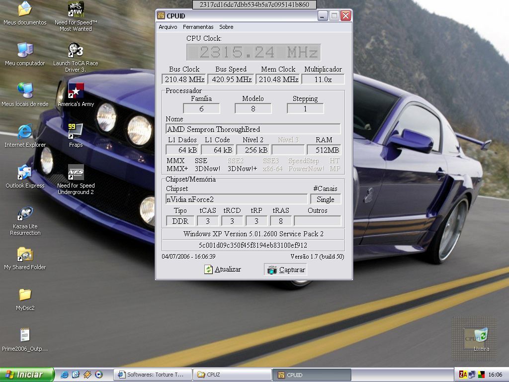
Task: Select the Meu computador icon
Action: [x=25, y=50]
